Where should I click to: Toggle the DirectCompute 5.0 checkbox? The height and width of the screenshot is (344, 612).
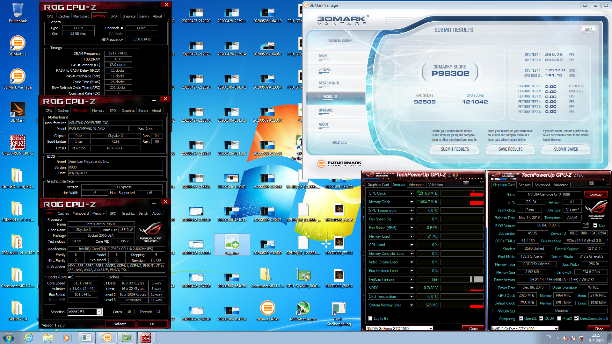[576, 319]
